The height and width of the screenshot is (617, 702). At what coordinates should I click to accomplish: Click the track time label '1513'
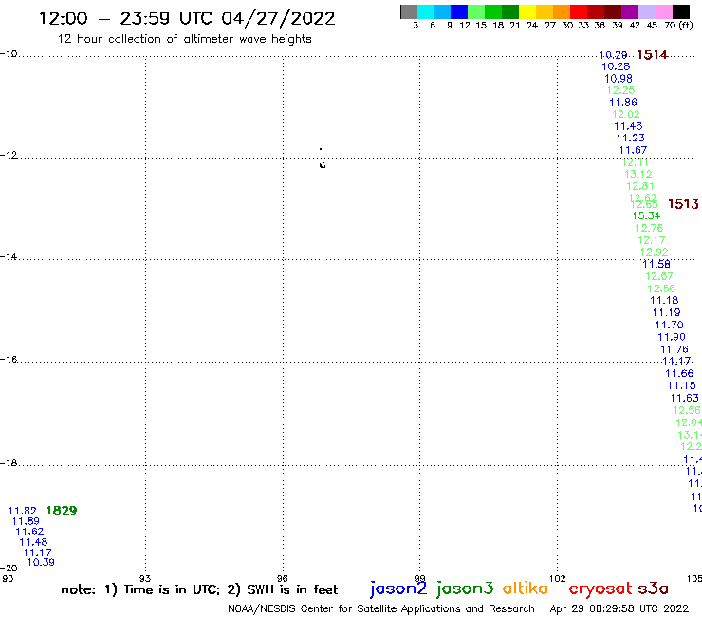(x=683, y=204)
